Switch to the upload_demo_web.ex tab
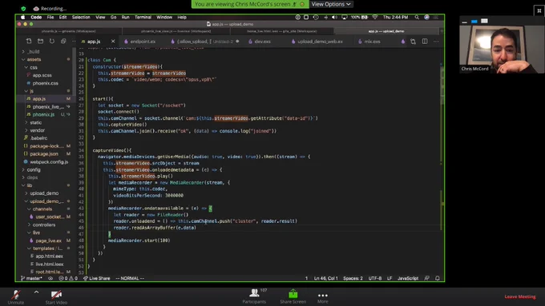Image resolution: width=545 pixels, height=306 pixels. pyautogui.click(x=320, y=42)
